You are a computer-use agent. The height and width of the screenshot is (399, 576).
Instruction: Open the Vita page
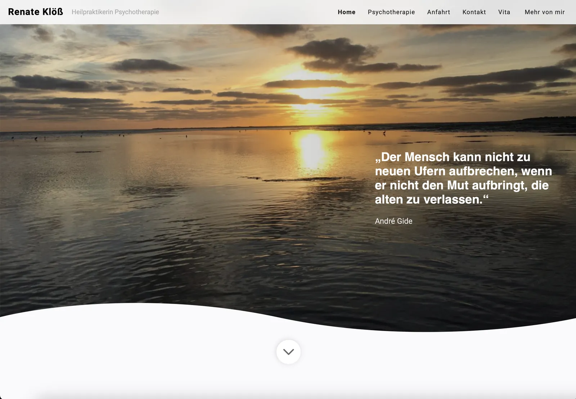click(504, 12)
